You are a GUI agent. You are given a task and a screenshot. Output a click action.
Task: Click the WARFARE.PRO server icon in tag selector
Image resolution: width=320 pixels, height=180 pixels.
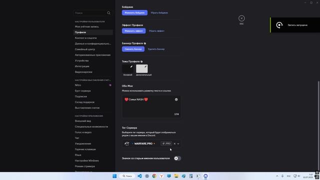(x=126, y=143)
